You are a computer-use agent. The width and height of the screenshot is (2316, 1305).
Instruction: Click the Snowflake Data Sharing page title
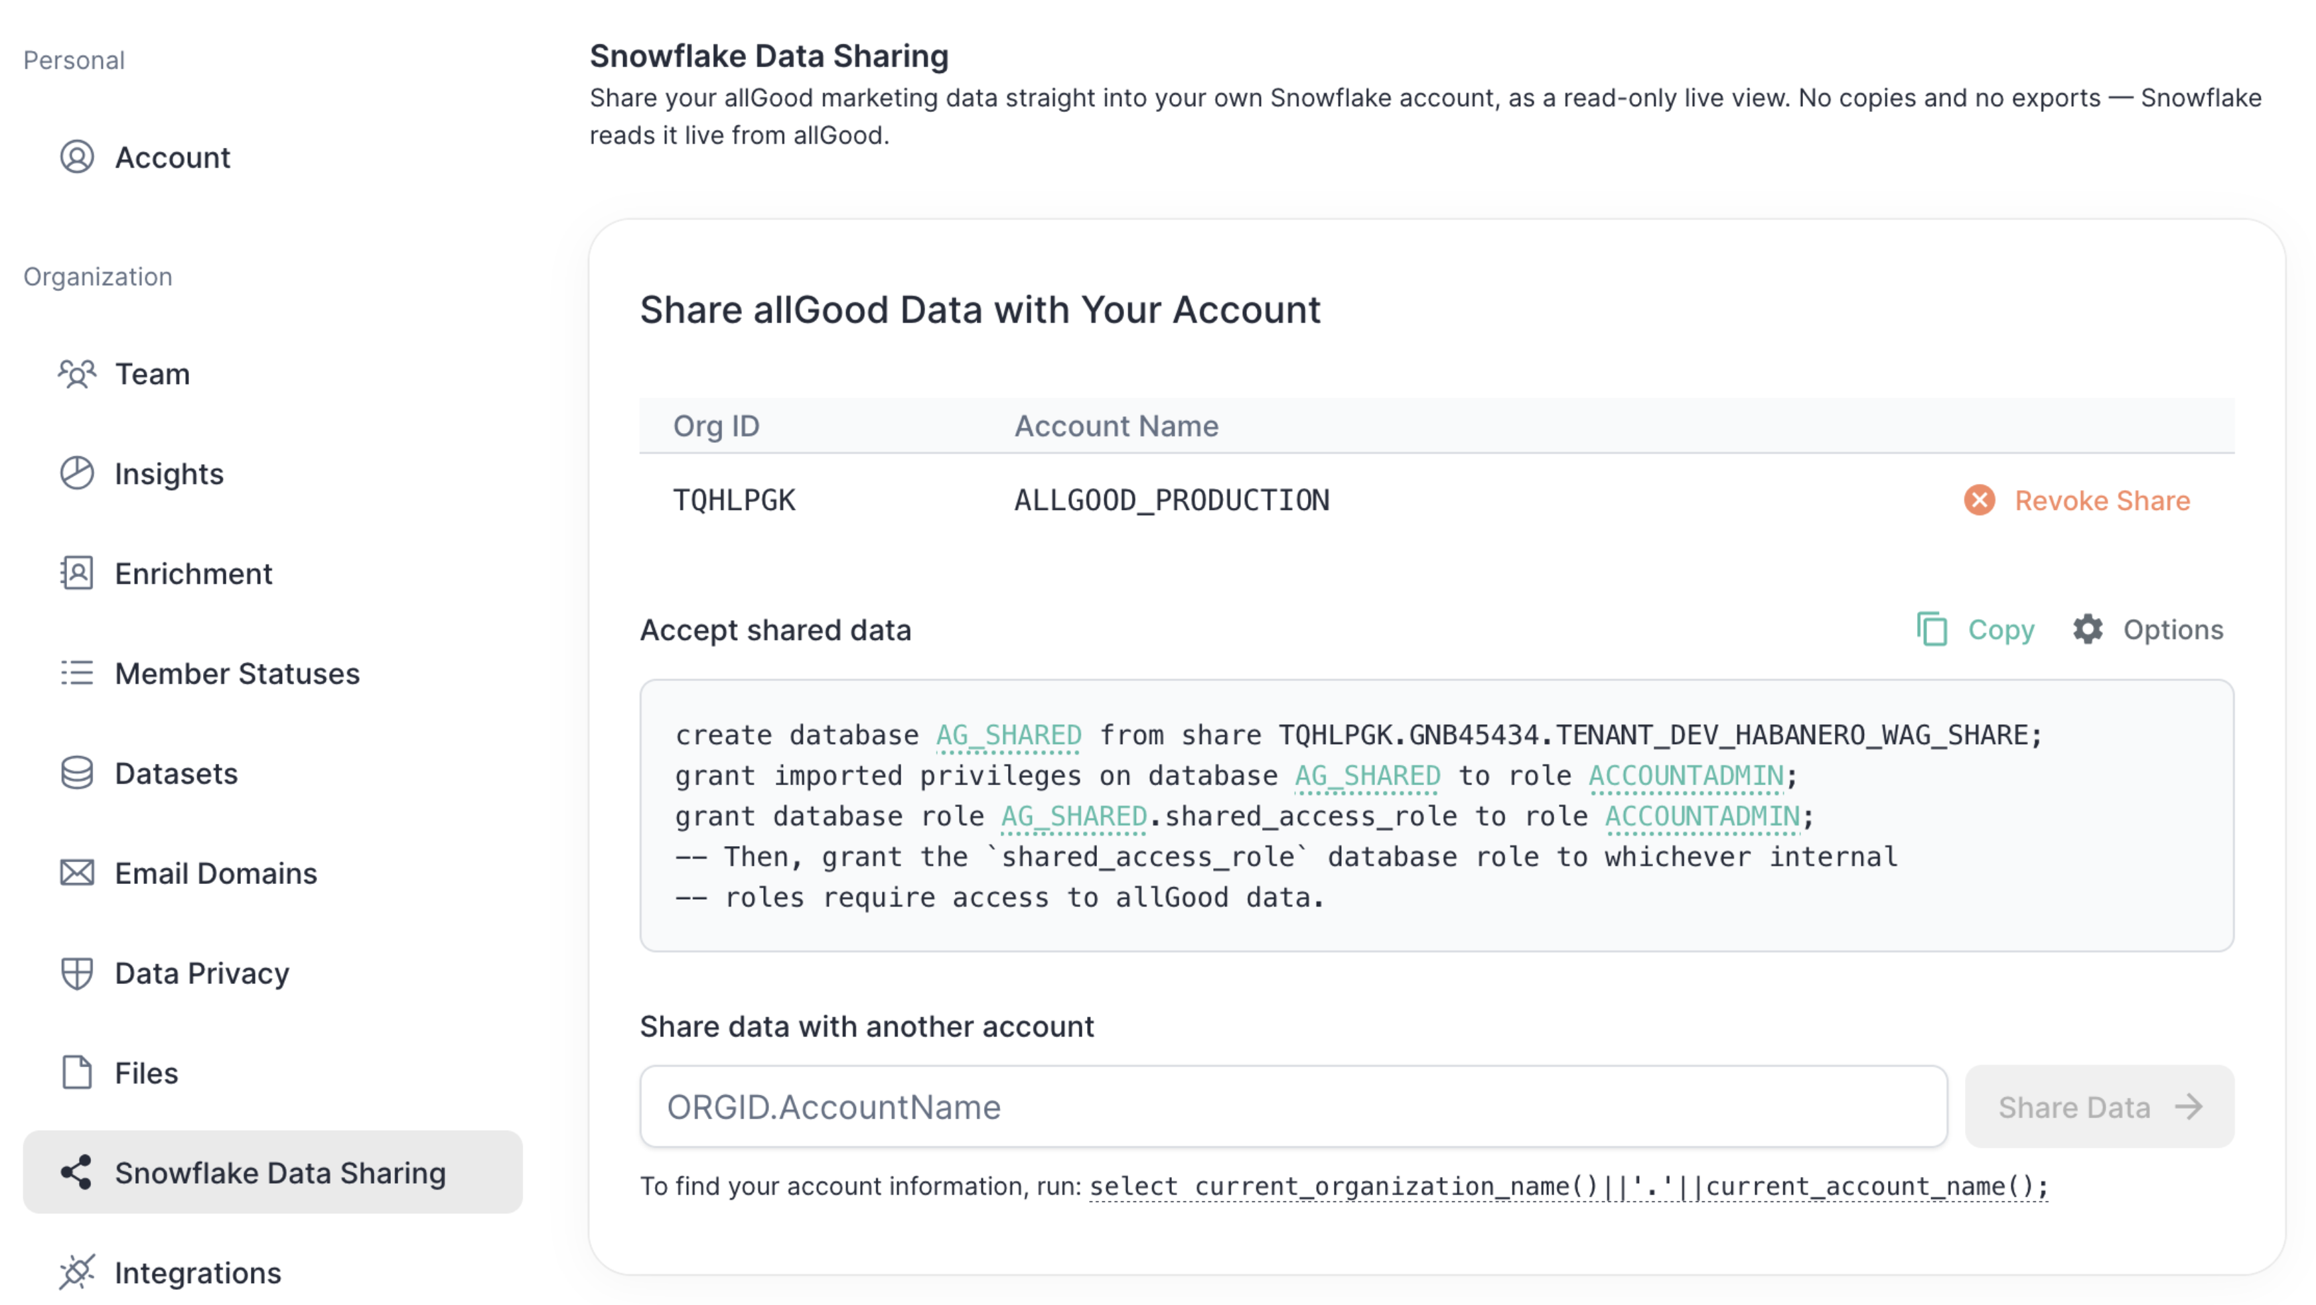768,56
